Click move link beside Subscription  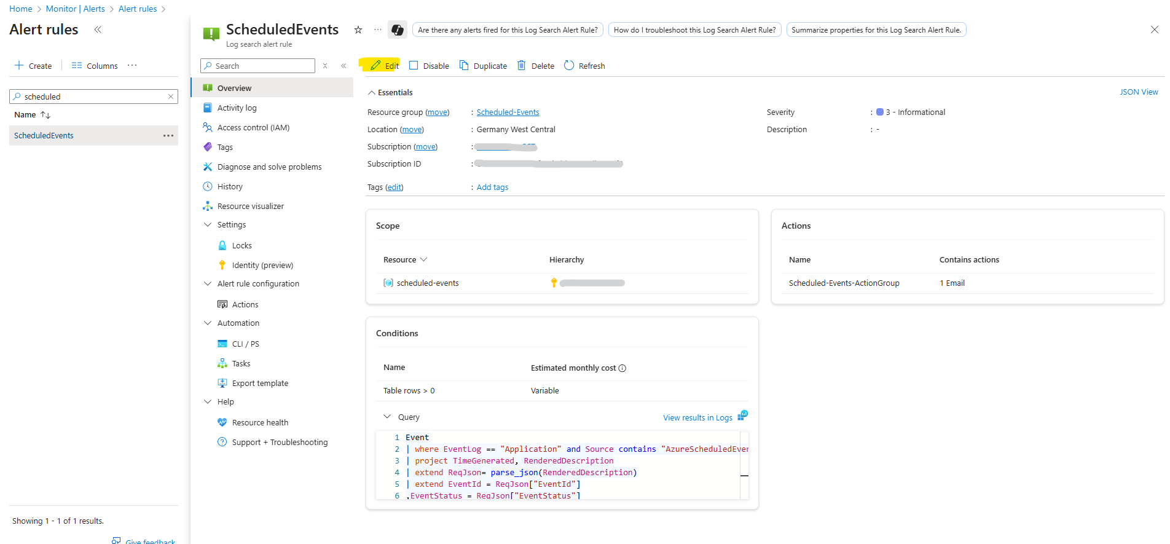(x=425, y=147)
